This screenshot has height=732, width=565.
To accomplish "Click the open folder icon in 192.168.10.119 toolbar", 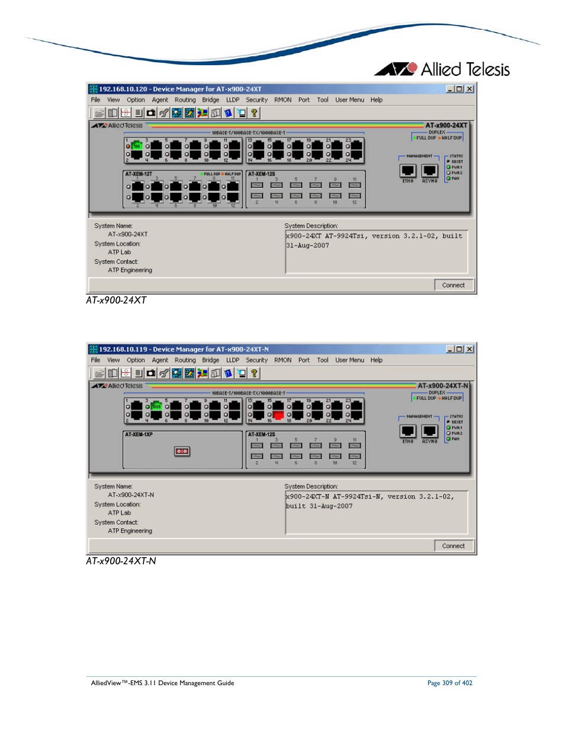I will (x=99, y=373).
